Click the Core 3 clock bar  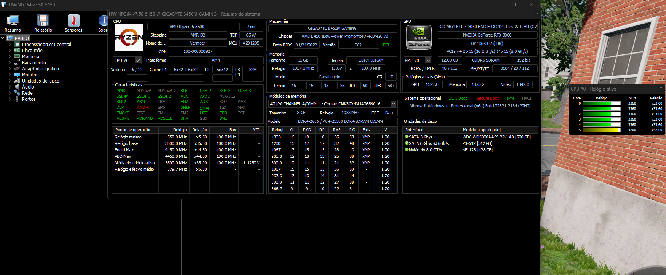(x=602, y=119)
